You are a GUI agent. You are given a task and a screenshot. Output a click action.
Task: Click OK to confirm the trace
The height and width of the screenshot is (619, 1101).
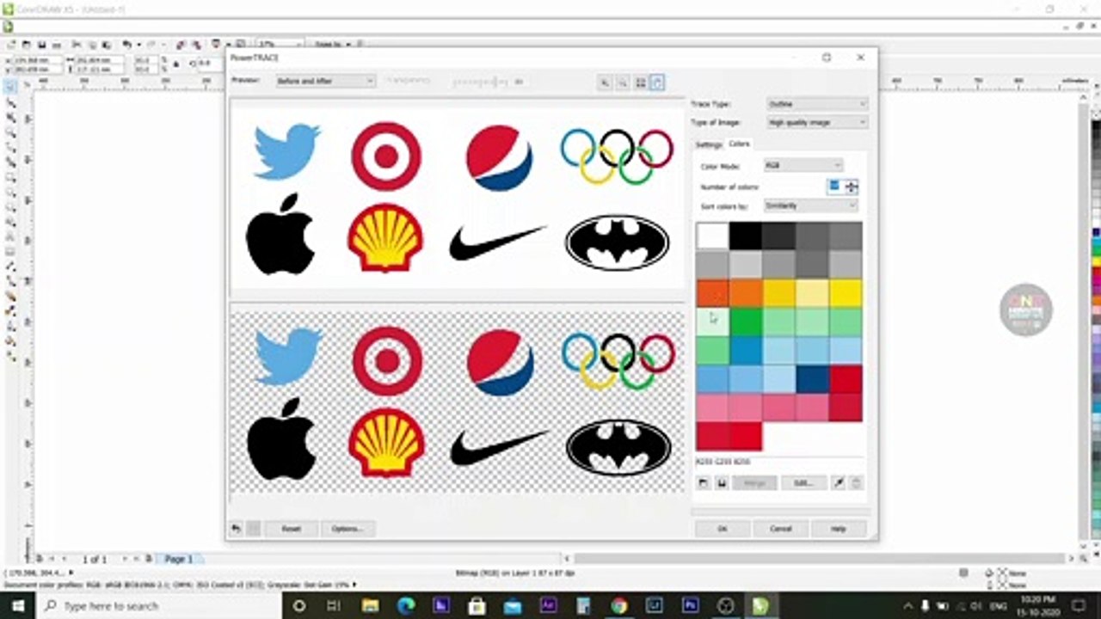tap(723, 529)
